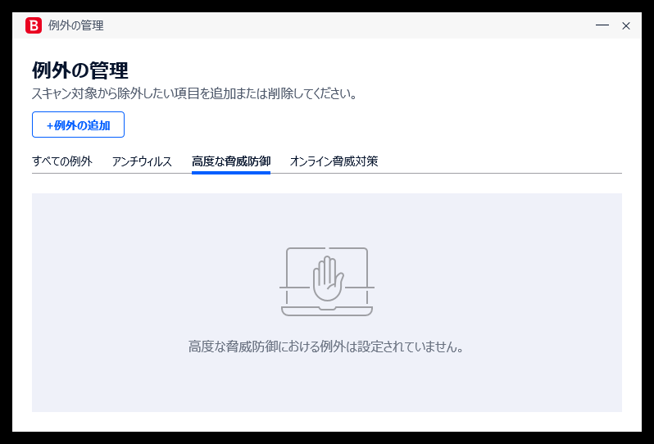This screenshot has height=444, width=654.
Task: Click the スキャン対象から除外したい項目 description text
Action: pyautogui.click(x=194, y=93)
